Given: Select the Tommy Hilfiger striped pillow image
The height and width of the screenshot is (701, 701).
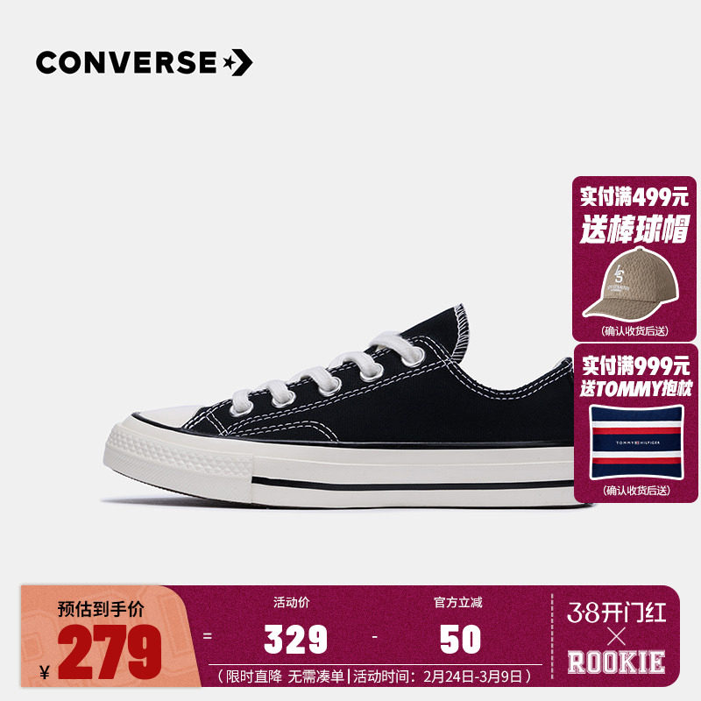Looking at the screenshot, I should pyautogui.click(x=637, y=443).
